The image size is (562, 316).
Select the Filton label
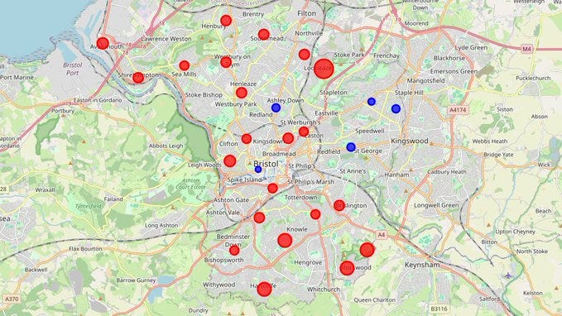point(307,13)
